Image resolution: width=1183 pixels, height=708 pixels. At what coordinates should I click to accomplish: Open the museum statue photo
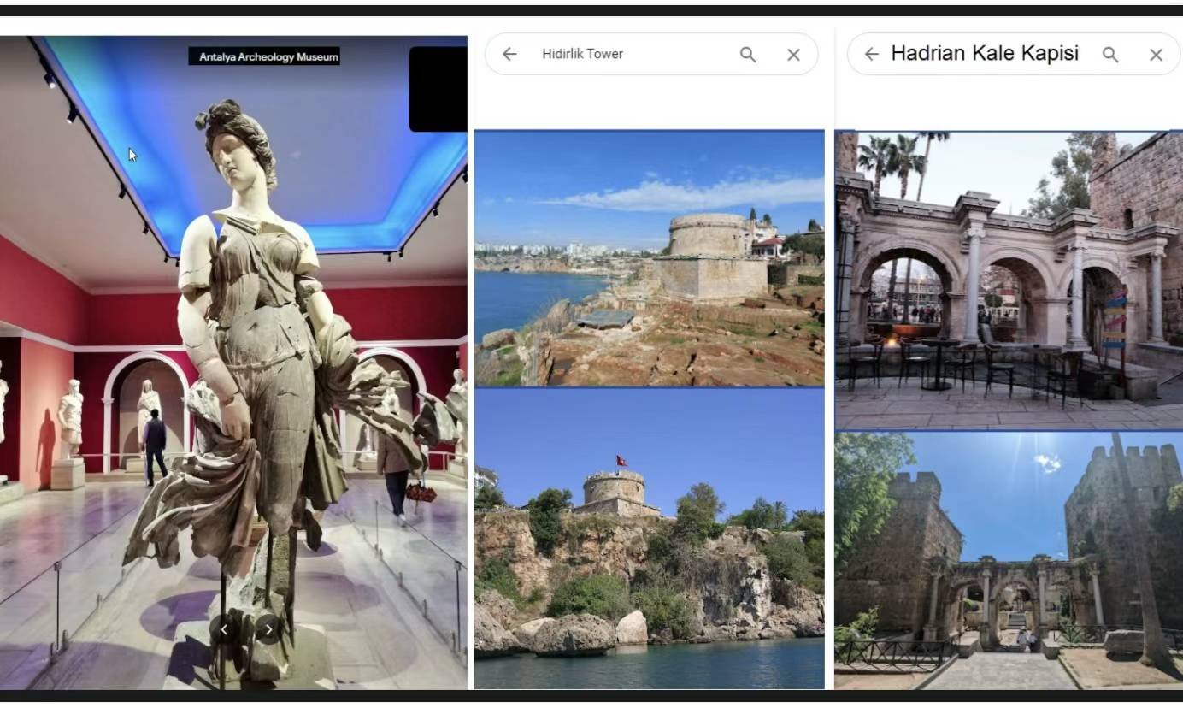click(x=233, y=363)
